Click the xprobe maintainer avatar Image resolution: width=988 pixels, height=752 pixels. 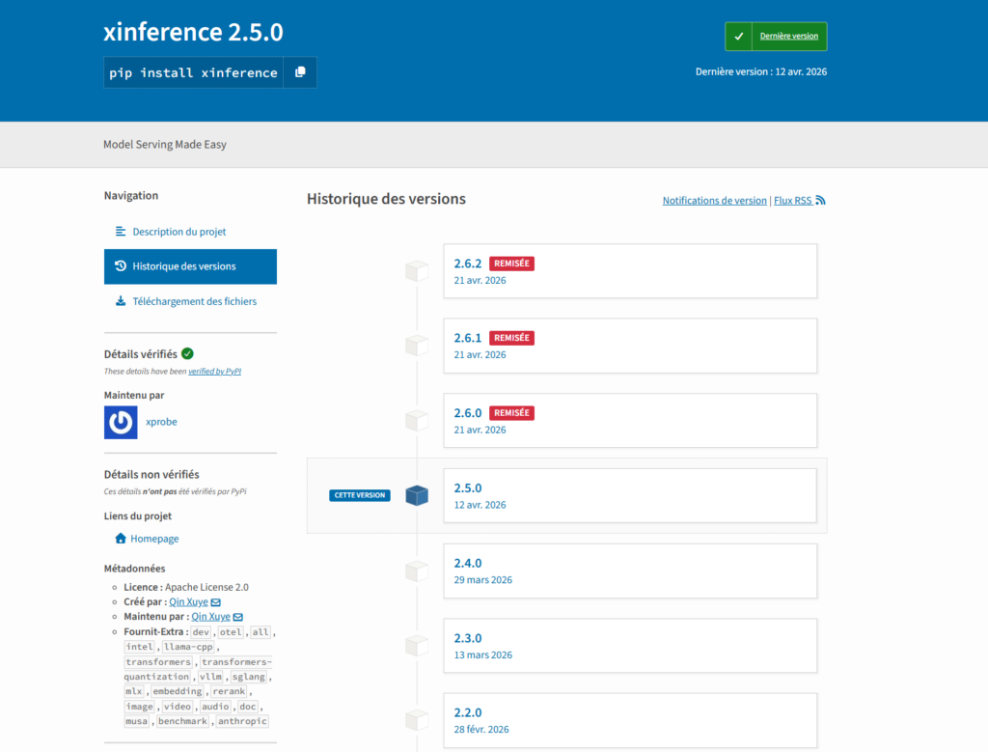click(121, 422)
